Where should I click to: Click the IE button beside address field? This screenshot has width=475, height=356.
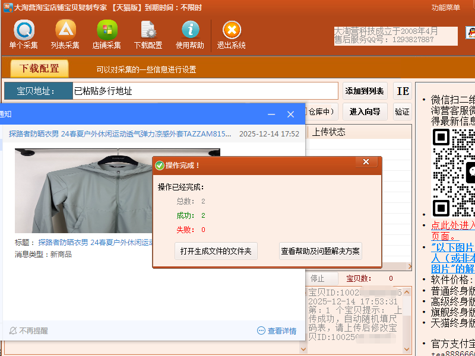(x=403, y=91)
